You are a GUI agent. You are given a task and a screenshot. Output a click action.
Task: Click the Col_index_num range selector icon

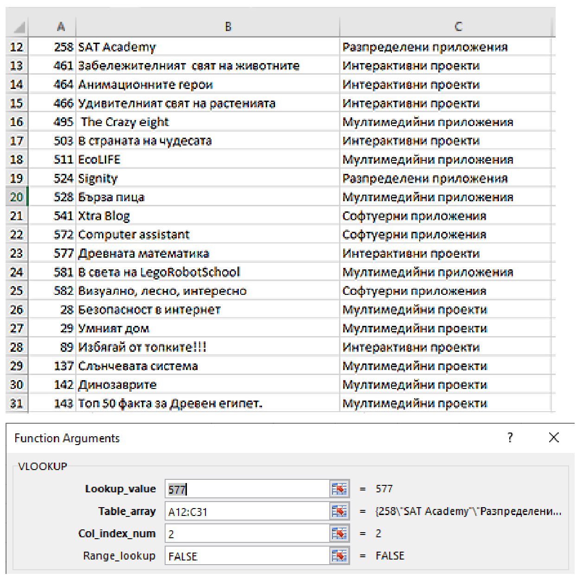(x=340, y=534)
